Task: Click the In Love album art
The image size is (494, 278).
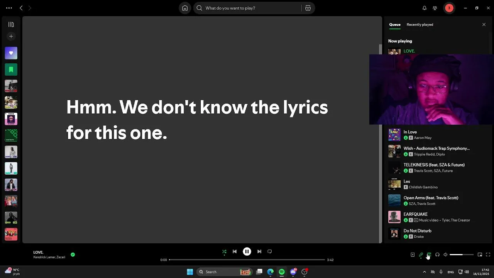Action: coord(394,135)
